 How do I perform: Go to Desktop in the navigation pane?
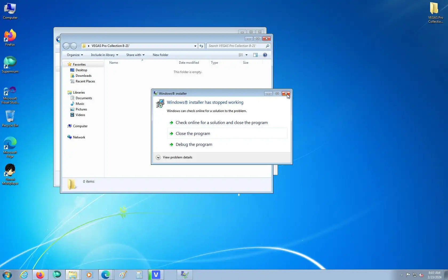click(x=81, y=70)
